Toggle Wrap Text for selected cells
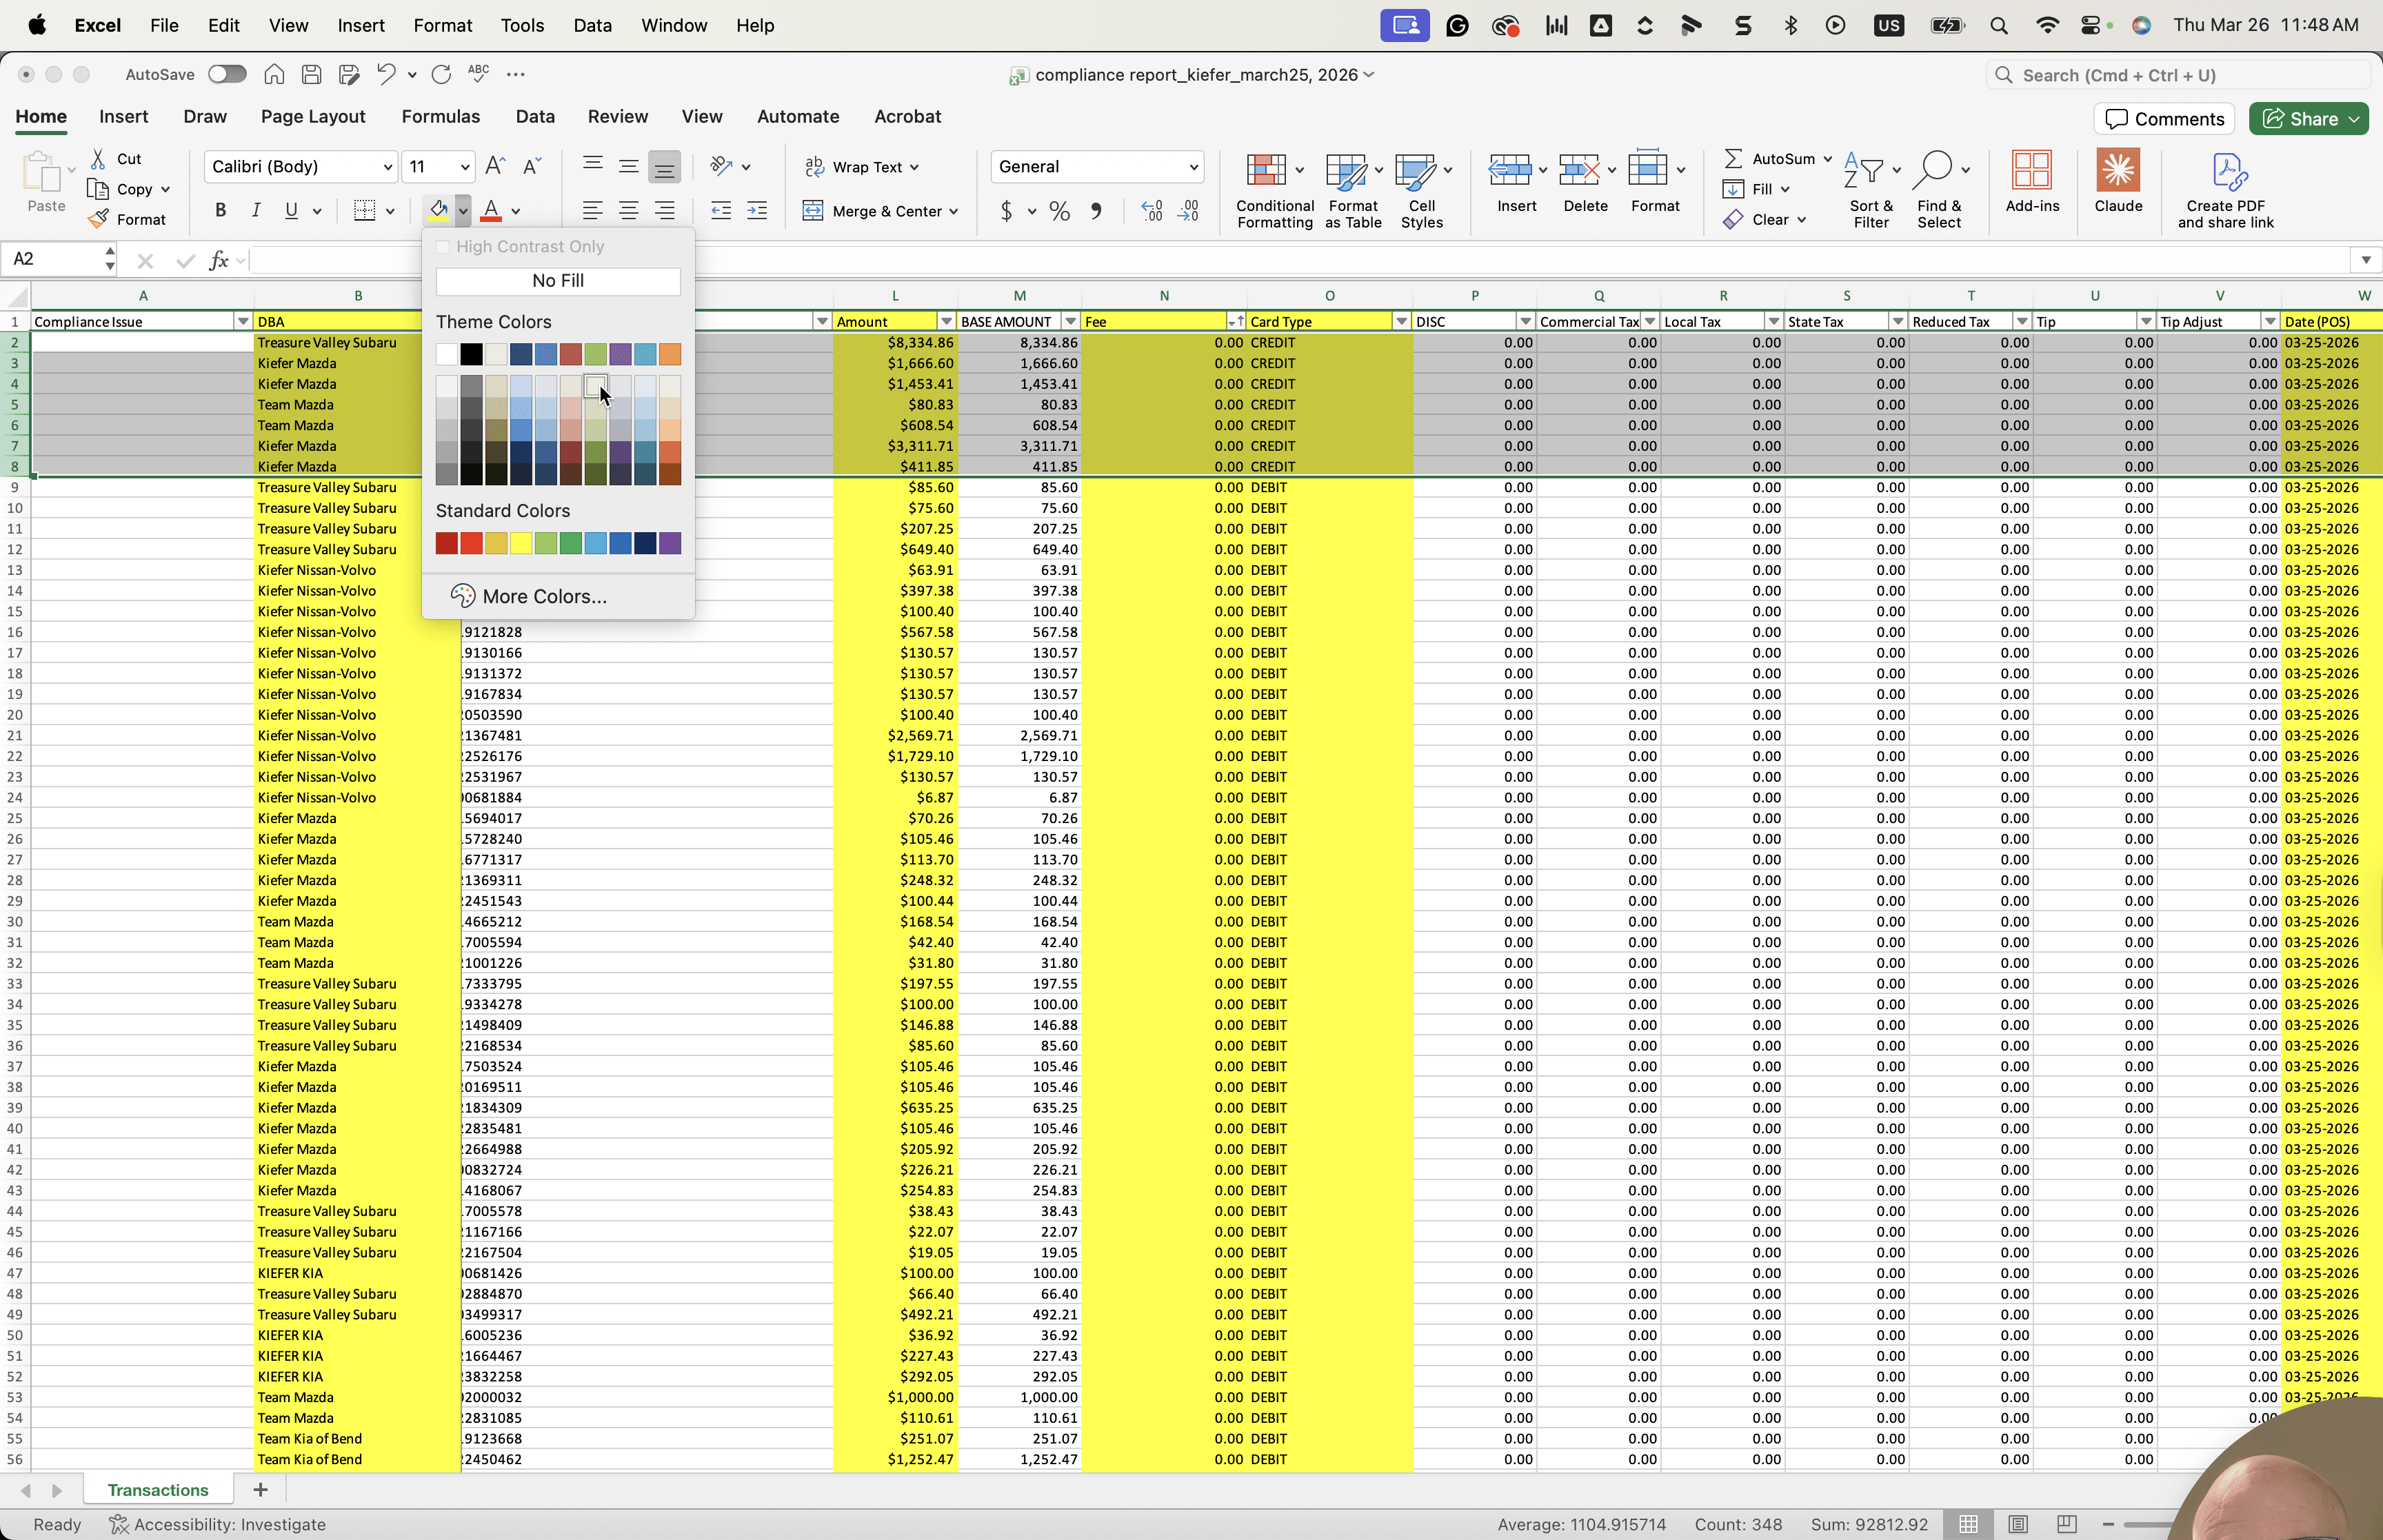The image size is (2383, 1540). tap(861, 167)
